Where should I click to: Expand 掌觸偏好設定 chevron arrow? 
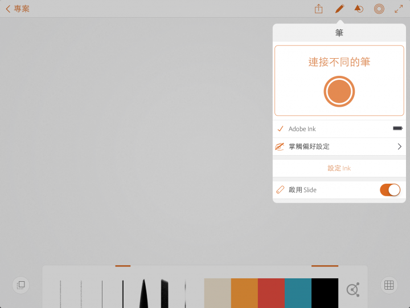(x=399, y=147)
